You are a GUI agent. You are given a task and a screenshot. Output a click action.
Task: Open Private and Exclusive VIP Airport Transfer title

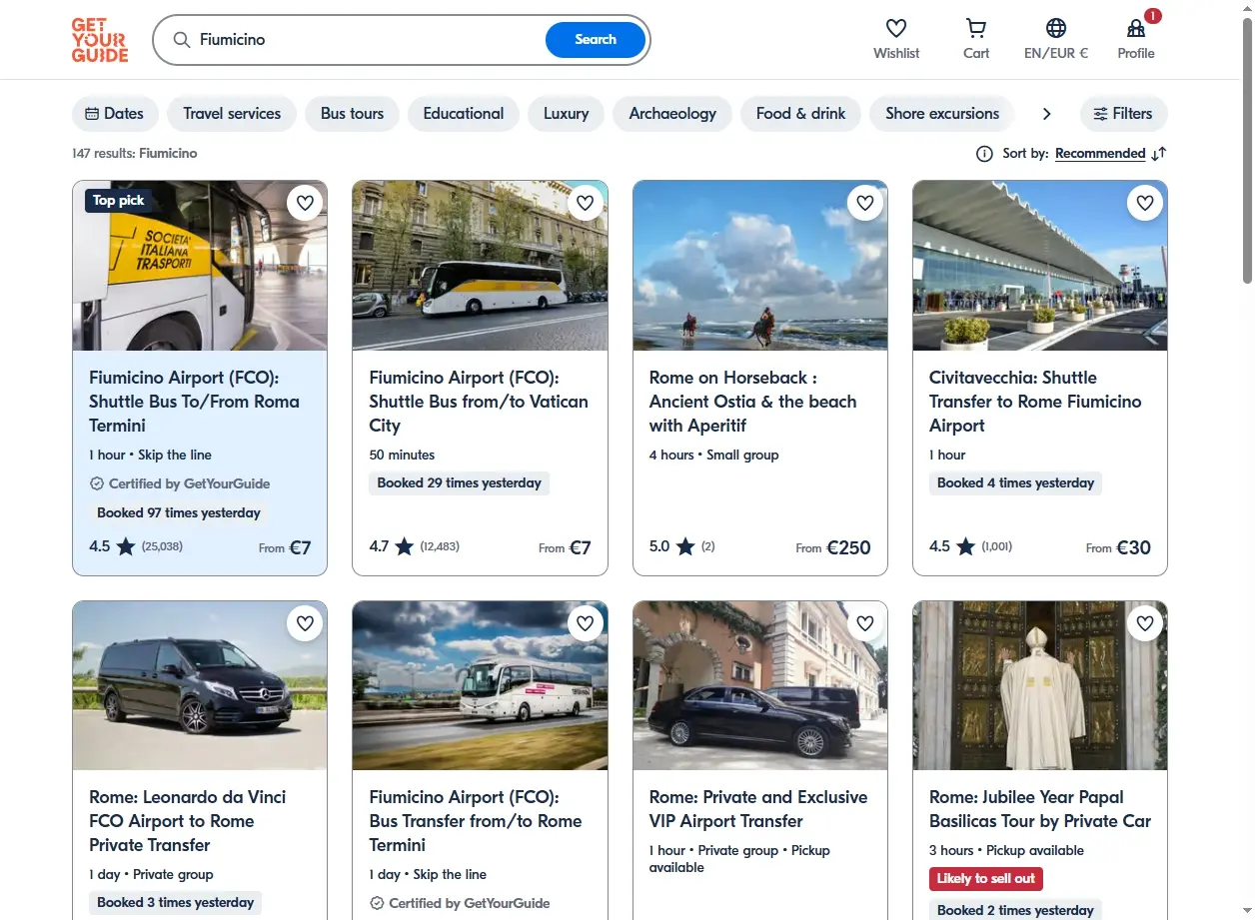click(x=758, y=809)
